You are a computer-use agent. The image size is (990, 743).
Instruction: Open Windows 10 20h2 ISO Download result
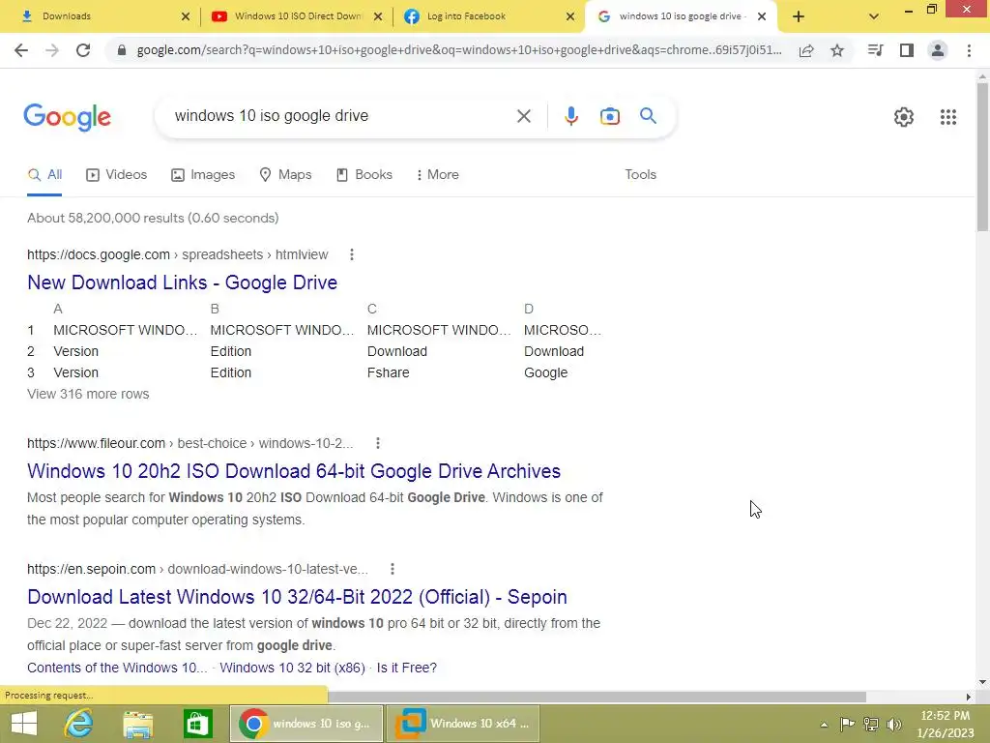click(294, 471)
